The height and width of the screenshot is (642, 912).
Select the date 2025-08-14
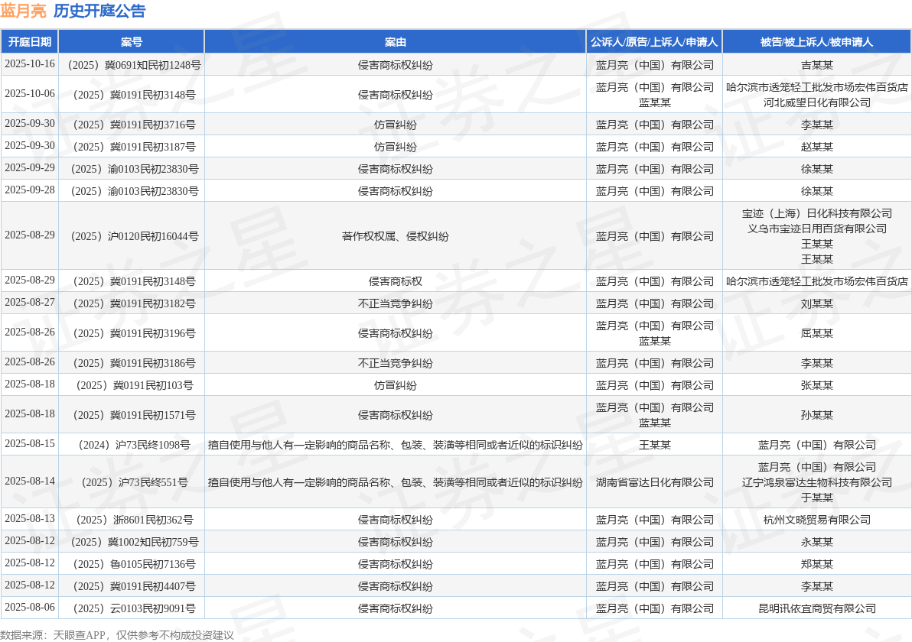[x=30, y=481]
